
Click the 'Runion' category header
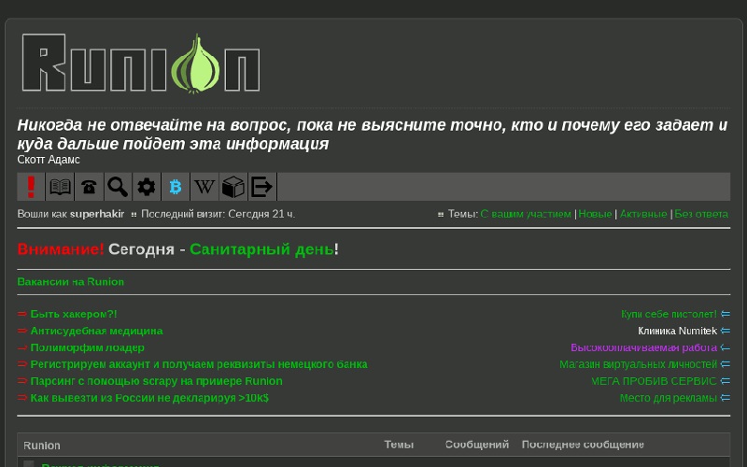click(42, 446)
